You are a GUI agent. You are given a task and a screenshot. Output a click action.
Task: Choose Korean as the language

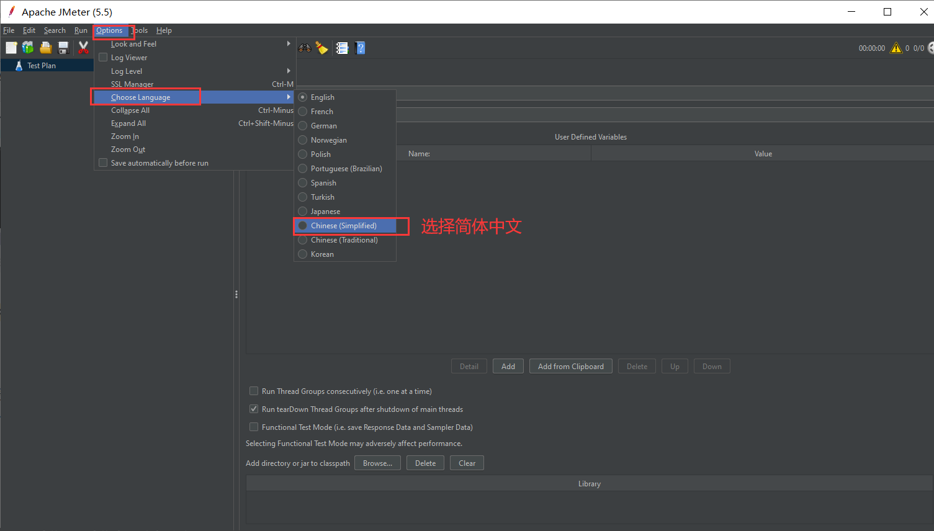click(345, 254)
